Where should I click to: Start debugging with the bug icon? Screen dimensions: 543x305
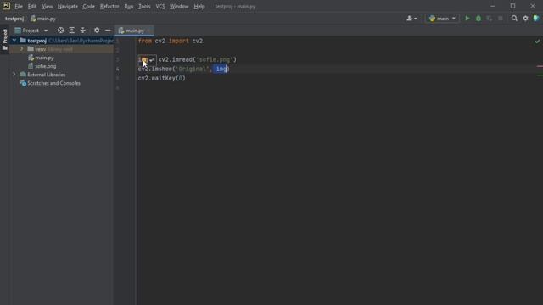pos(479,19)
